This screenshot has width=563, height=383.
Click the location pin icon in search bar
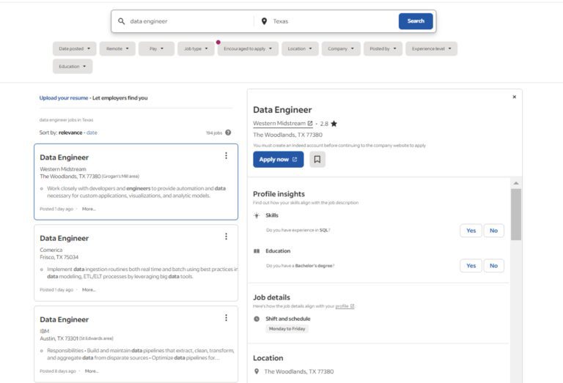pos(264,21)
